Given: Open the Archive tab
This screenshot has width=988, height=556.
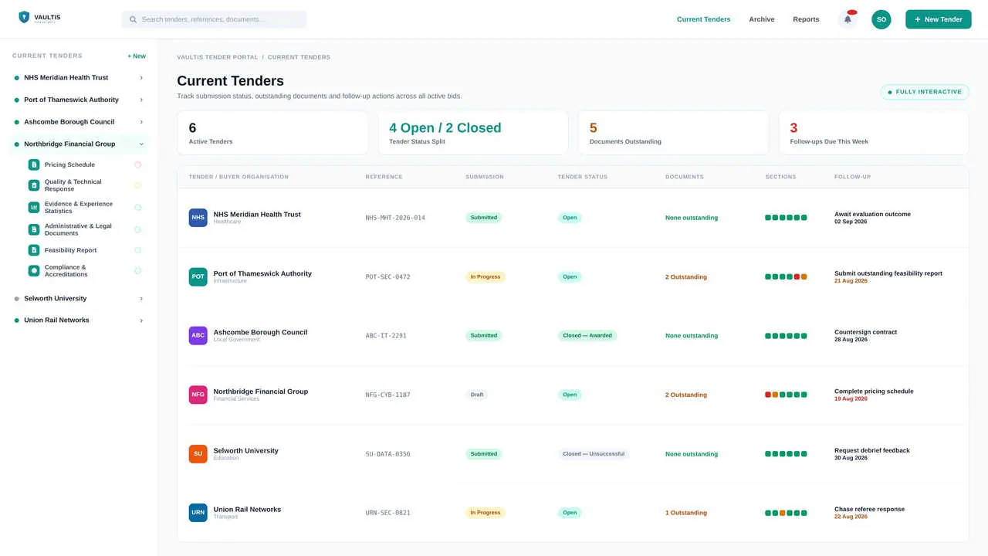Looking at the screenshot, I should tap(762, 19).
